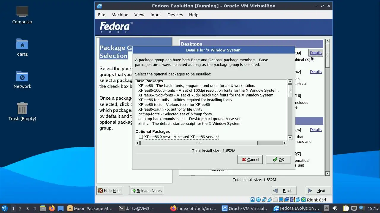This screenshot has width=380, height=213.
Task: Open the Help menu
Action: (x=194, y=14)
